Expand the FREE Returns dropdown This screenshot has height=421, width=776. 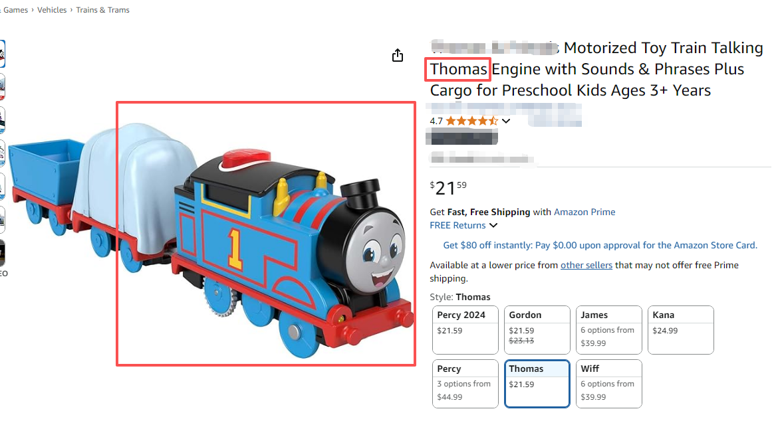464,226
